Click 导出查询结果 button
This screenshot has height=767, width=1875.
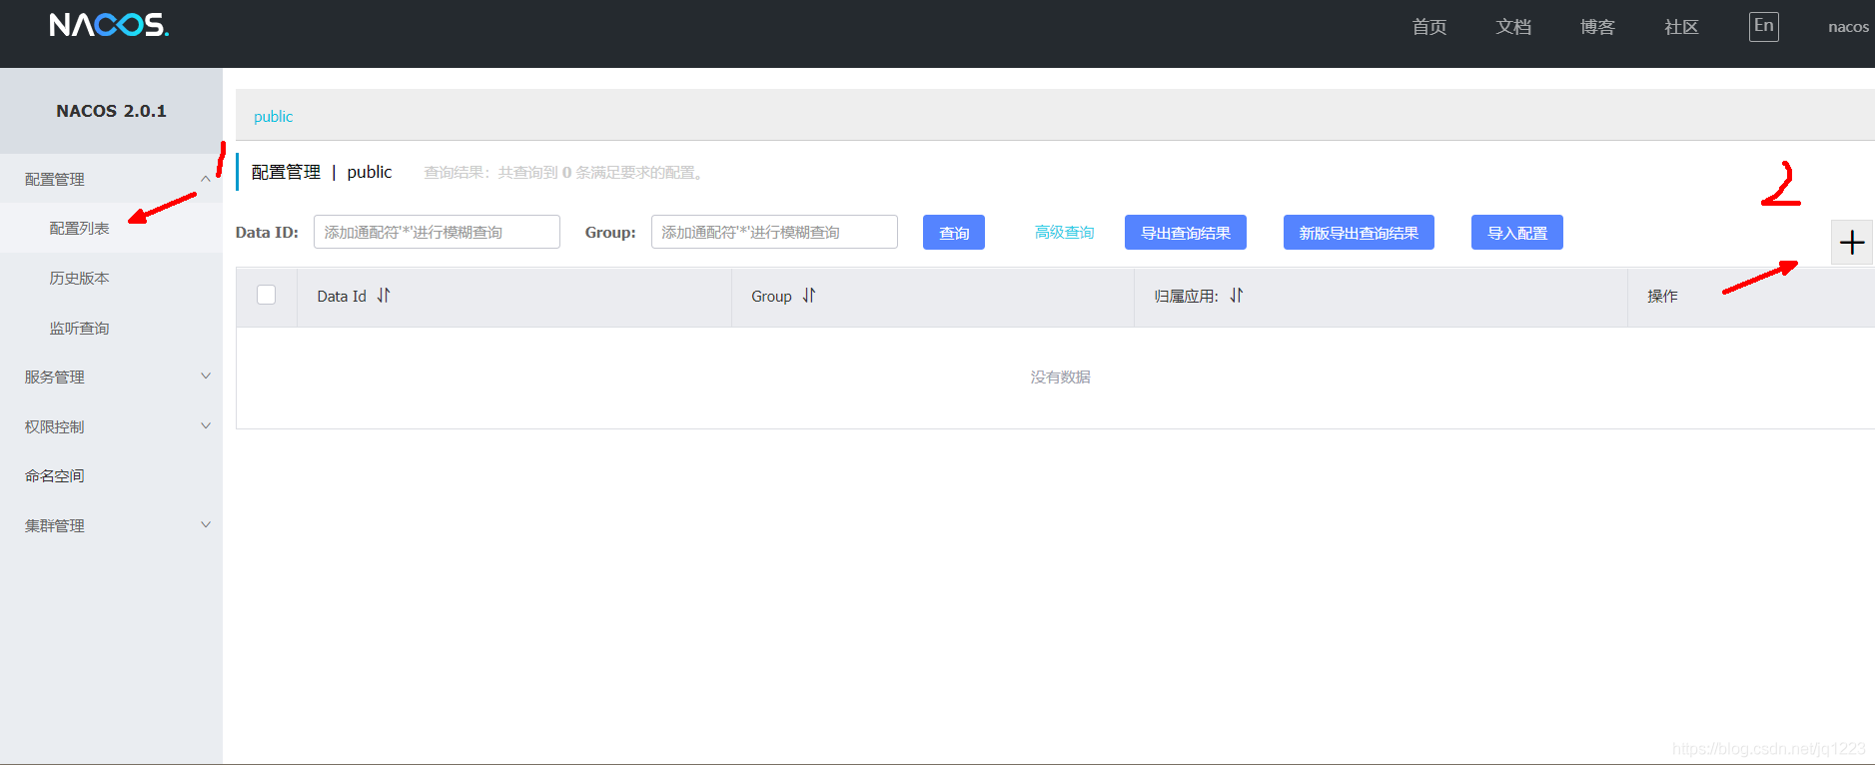(x=1186, y=233)
